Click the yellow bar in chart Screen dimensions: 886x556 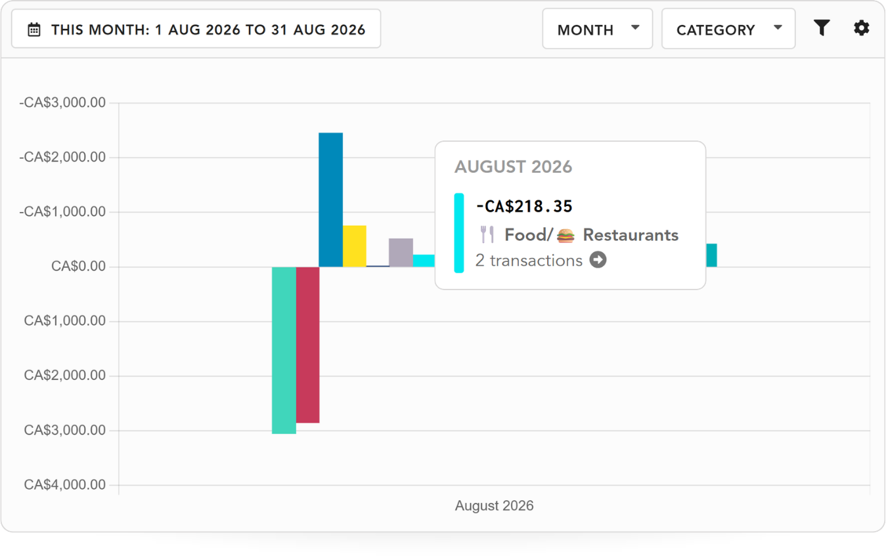[x=355, y=246]
